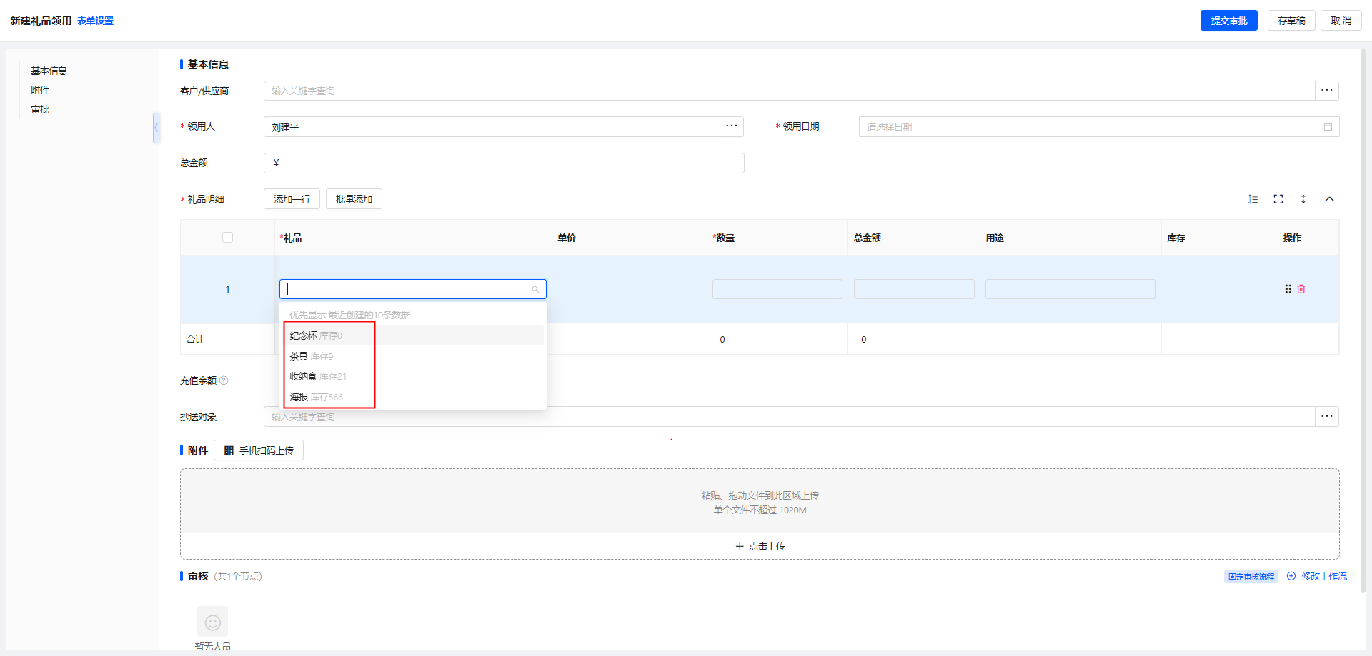Choose 收纳盒 in the gift list
This screenshot has width=1372, height=656.
coord(304,376)
